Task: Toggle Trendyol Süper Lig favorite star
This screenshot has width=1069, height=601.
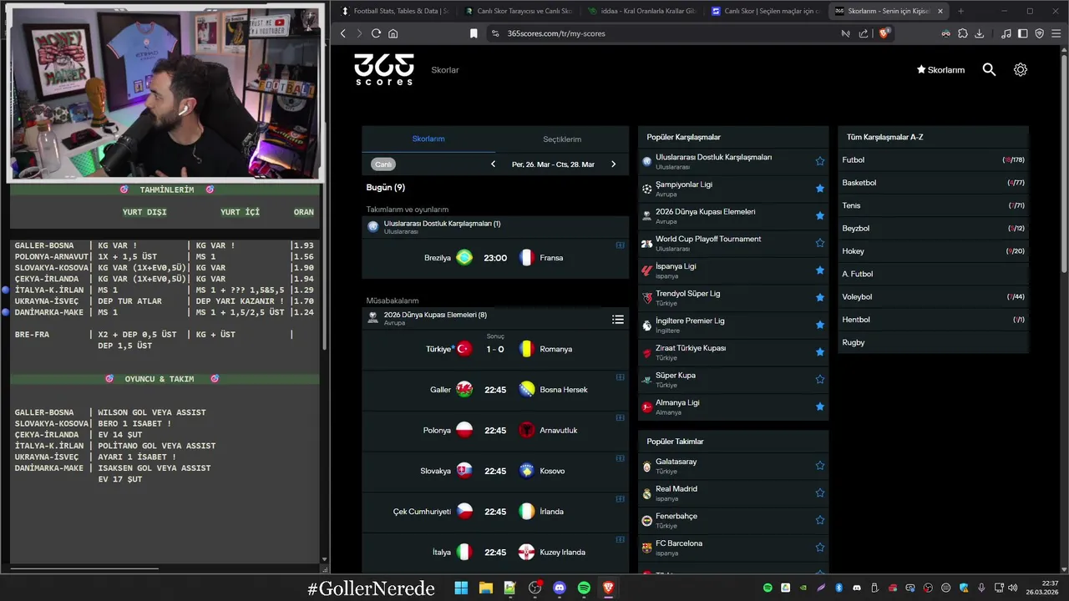Action: [820, 297]
